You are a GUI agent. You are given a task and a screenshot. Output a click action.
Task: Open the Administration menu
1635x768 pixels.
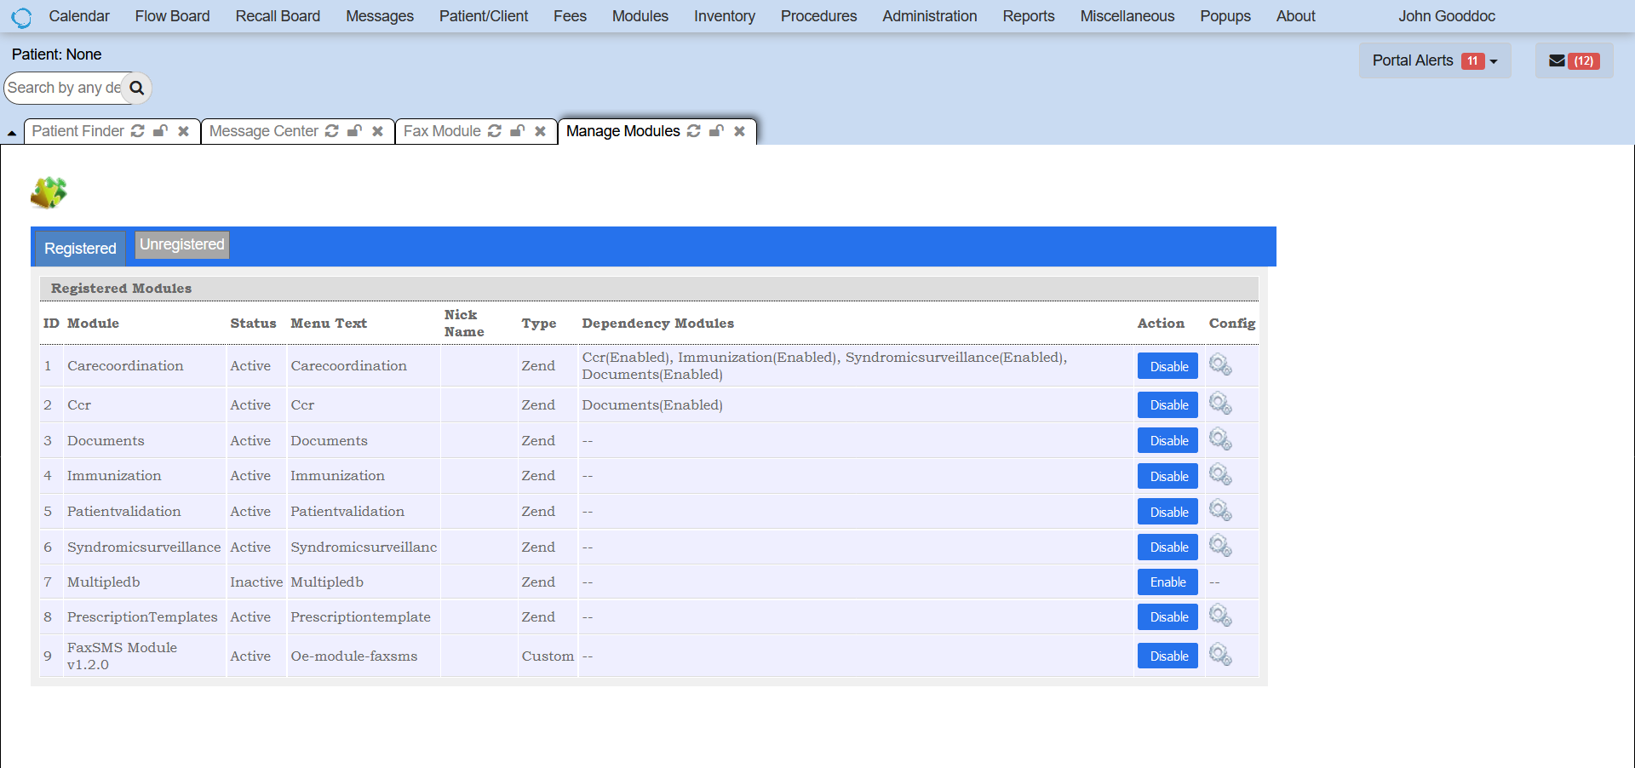[929, 16]
